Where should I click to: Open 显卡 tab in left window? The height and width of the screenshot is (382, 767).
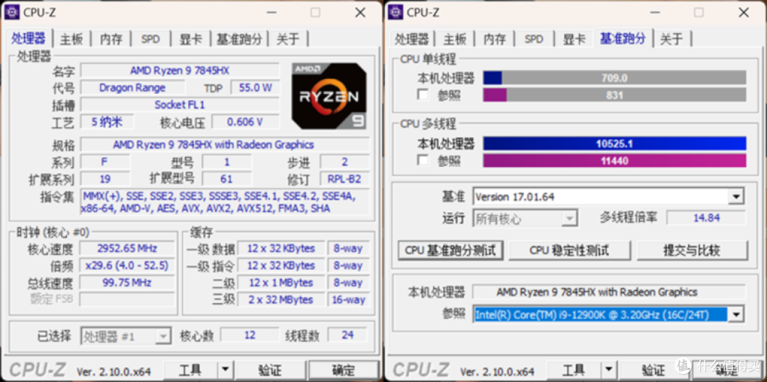[x=191, y=39]
